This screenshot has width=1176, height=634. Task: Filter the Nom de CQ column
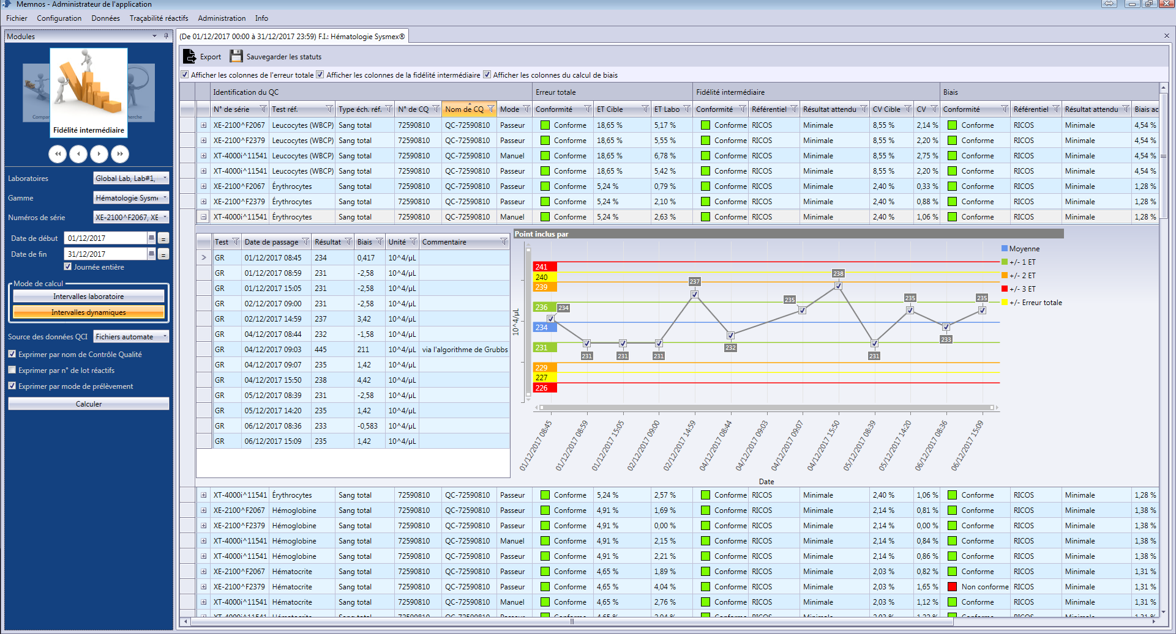point(491,109)
